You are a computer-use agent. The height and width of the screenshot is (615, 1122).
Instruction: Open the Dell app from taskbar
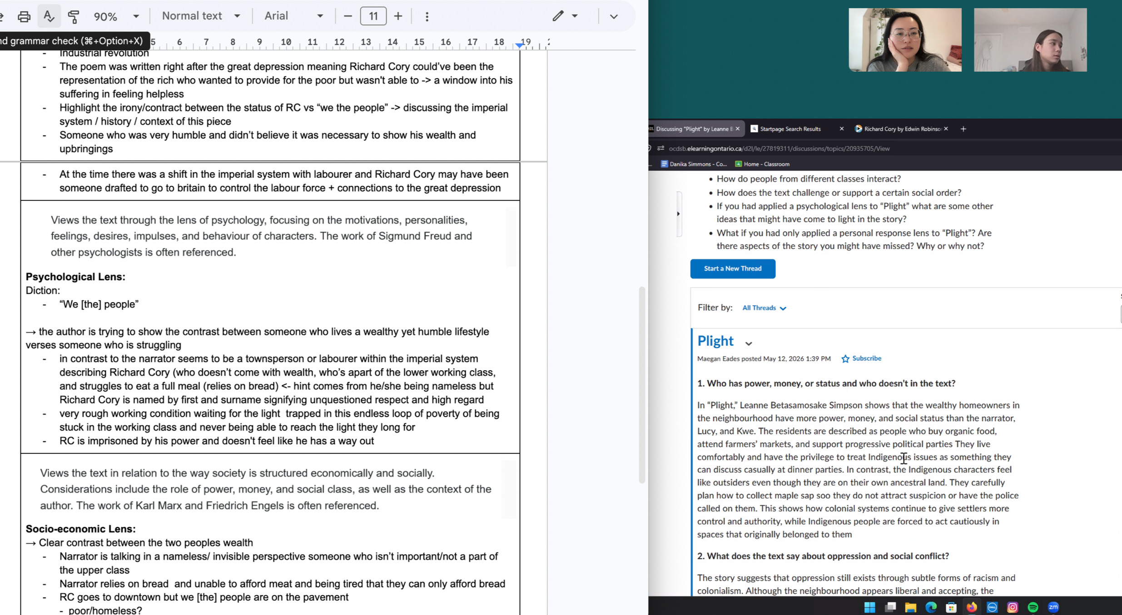pos(992,607)
